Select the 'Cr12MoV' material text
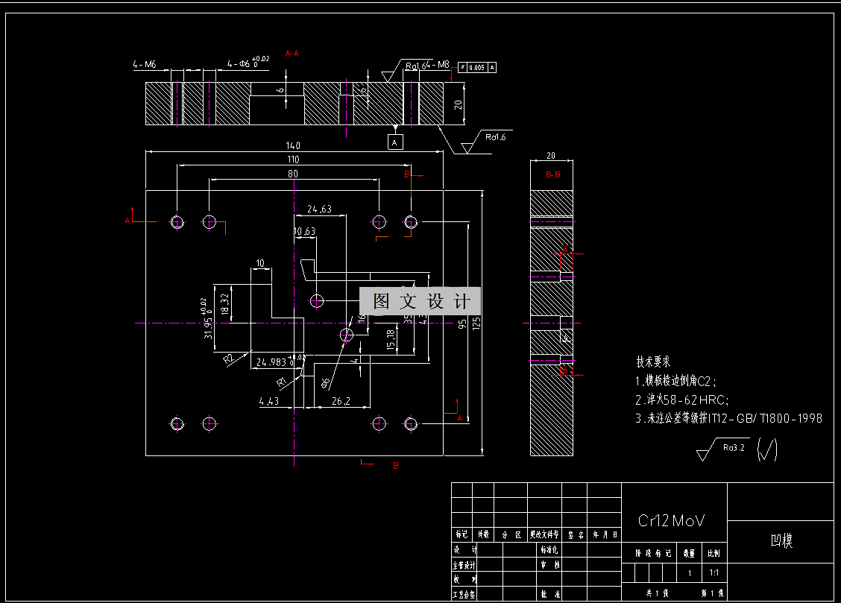The width and height of the screenshot is (841, 603). (671, 520)
